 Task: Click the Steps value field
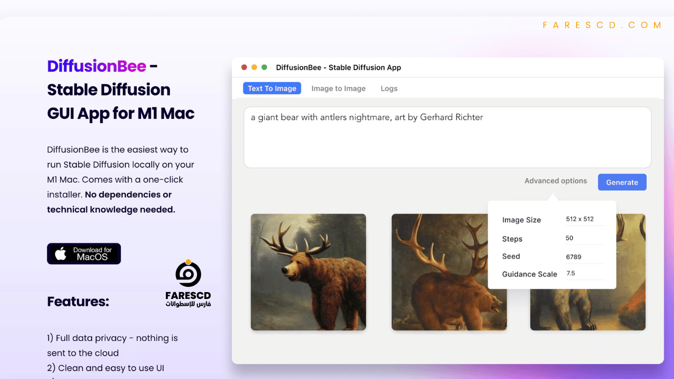coord(584,238)
